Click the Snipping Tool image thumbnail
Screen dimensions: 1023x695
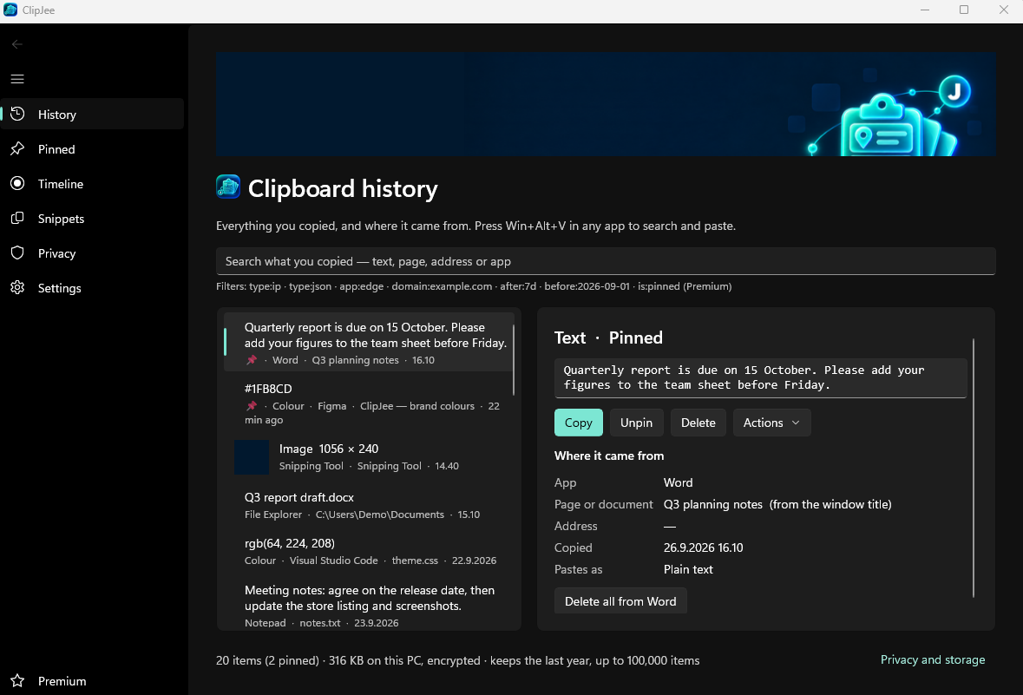[x=251, y=456]
